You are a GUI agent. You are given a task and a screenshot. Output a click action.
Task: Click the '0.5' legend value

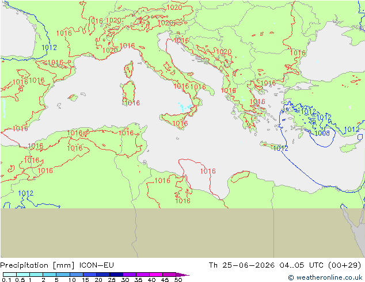pos(20,280)
